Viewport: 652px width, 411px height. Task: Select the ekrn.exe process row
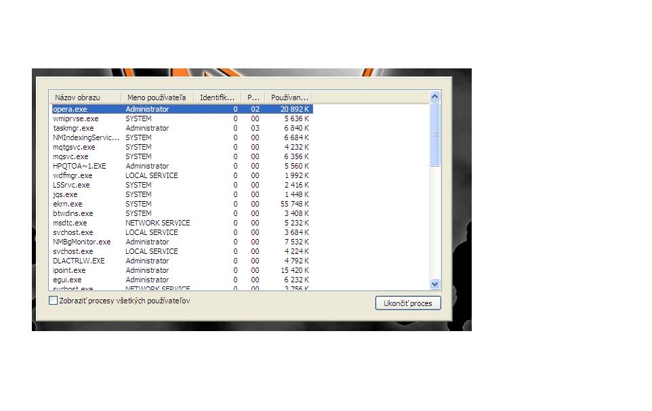(68, 204)
